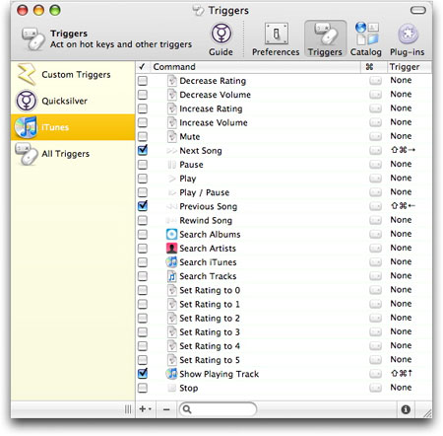Click the Previous Song back icon
The image size is (443, 436).
click(171, 207)
